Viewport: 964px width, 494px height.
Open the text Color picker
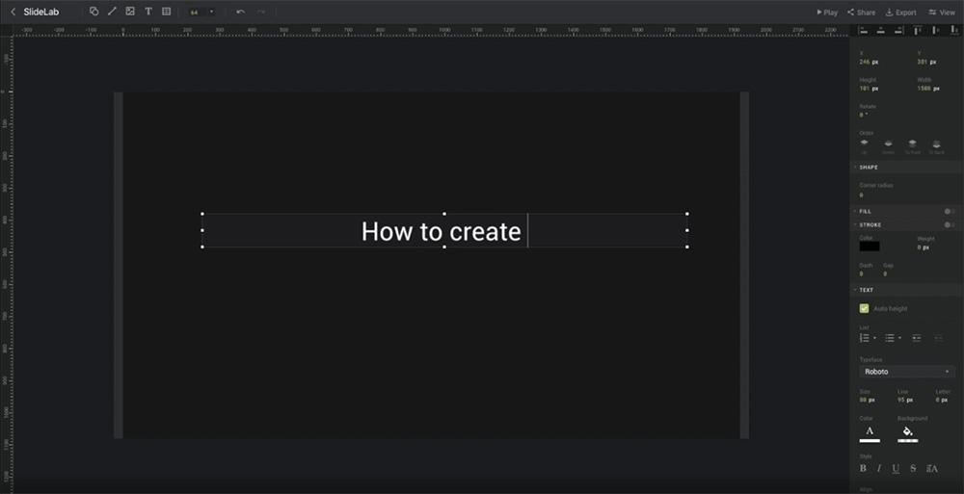[870, 433]
